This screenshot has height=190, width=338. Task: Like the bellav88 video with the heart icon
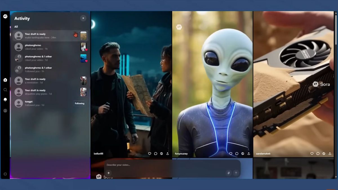tap(150, 154)
